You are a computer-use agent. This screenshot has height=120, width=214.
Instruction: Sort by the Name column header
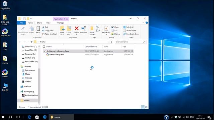(x=49, y=47)
